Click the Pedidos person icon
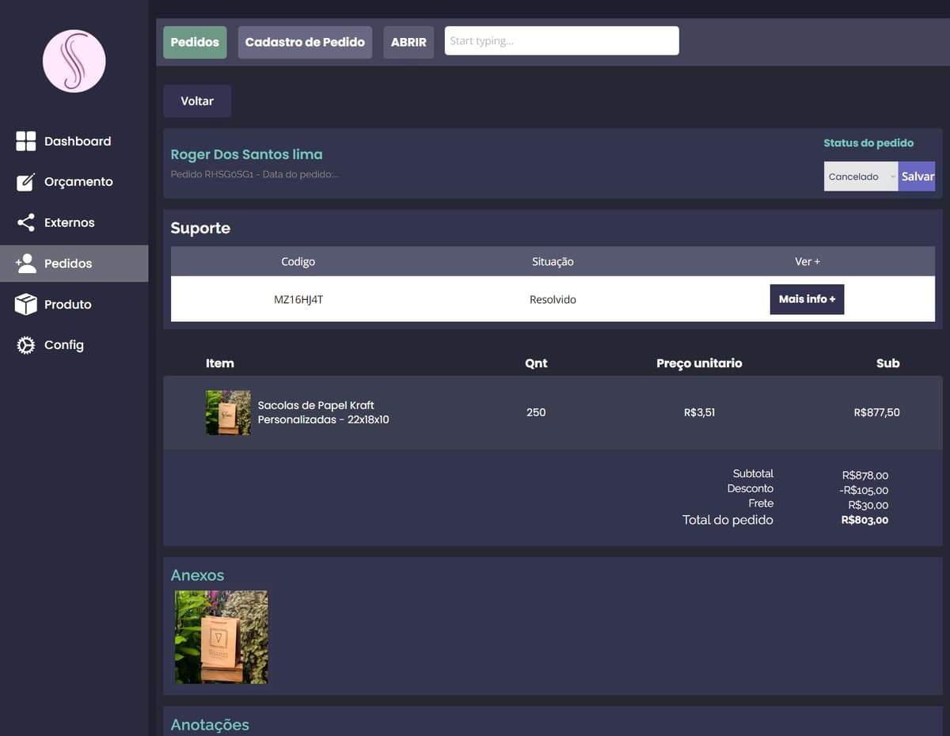 [x=26, y=264]
